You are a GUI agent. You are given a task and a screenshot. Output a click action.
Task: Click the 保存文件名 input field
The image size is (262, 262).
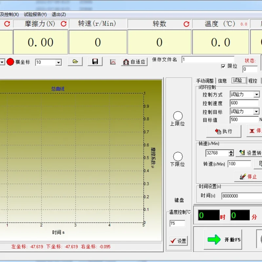(x=208, y=60)
